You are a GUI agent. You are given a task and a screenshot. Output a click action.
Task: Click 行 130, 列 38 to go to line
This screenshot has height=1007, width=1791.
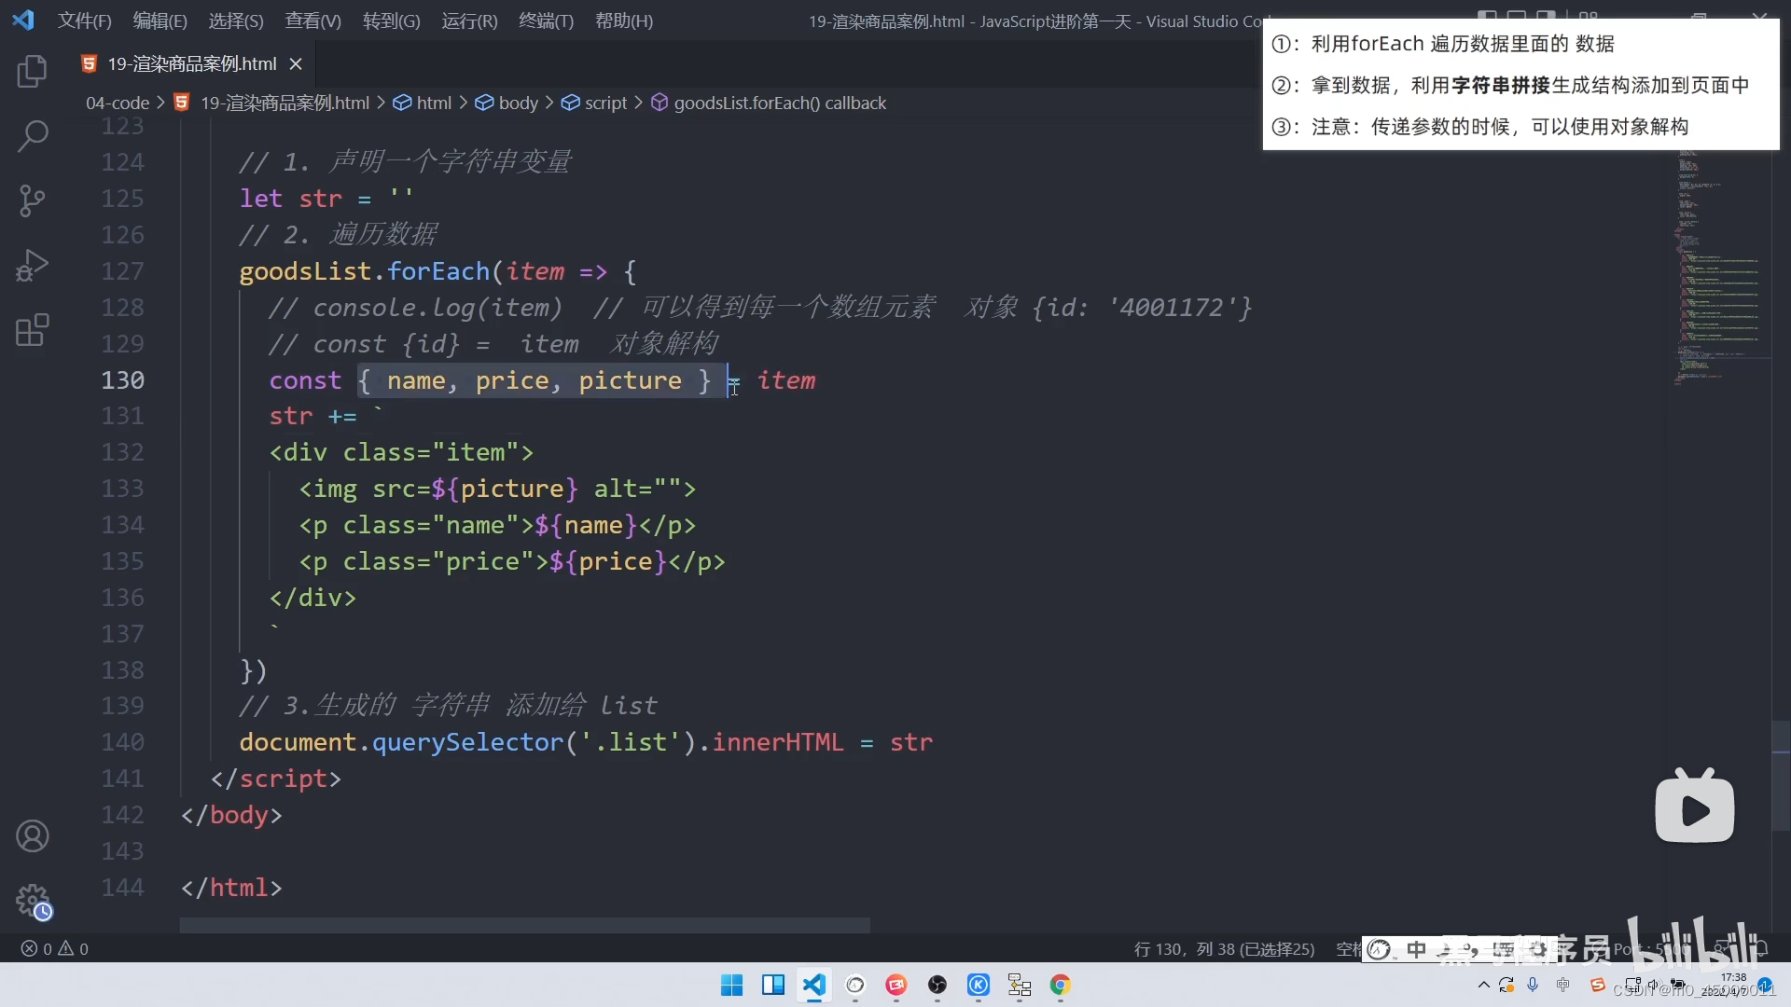[1222, 948]
